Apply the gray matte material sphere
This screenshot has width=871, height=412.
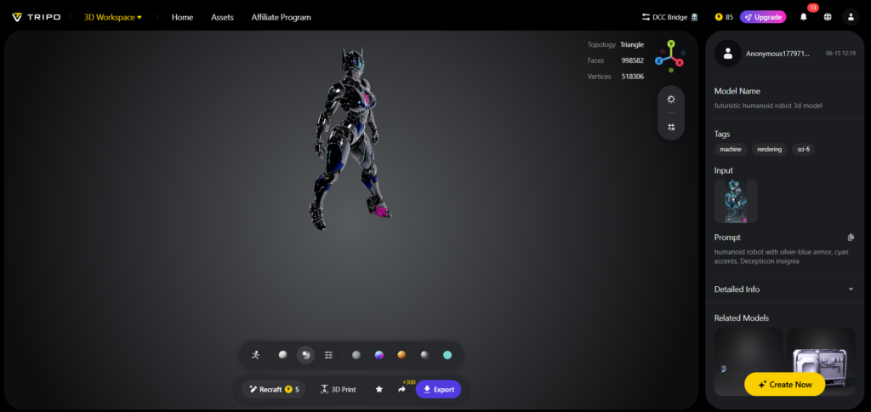pyautogui.click(x=356, y=355)
